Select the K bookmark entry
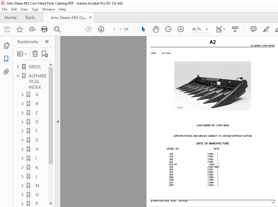278x207 pixels. 37,167
